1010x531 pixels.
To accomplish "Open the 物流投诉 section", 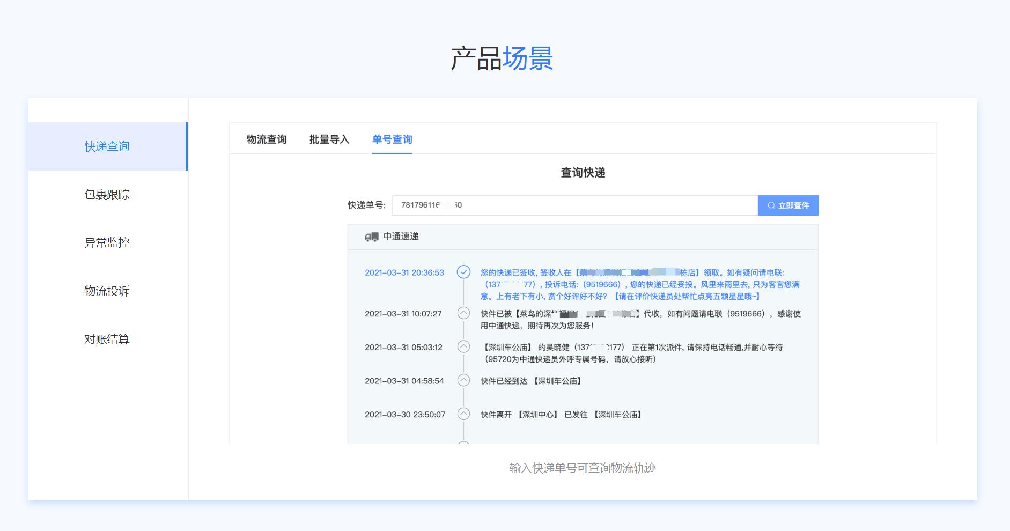I will 107,291.
